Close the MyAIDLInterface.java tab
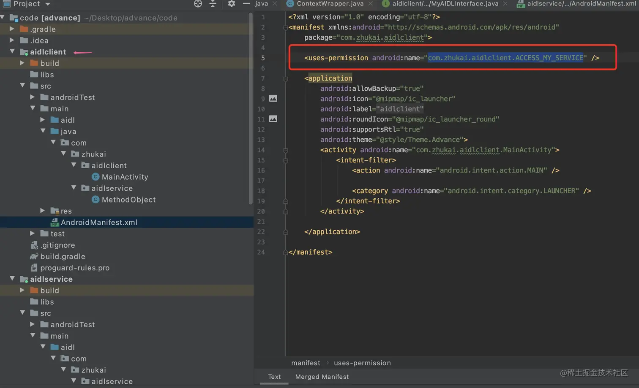Screen dimensions: 639x388 click(x=505, y=4)
